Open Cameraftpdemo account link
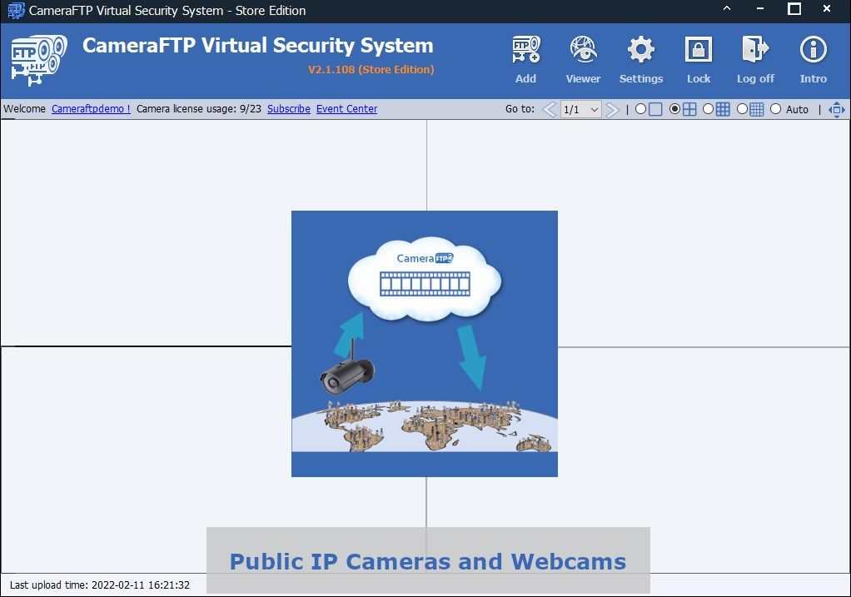This screenshot has height=597, width=851. (x=92, y=108)
